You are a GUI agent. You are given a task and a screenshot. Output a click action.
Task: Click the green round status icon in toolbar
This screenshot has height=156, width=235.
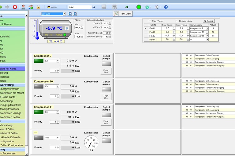(139, 7)
